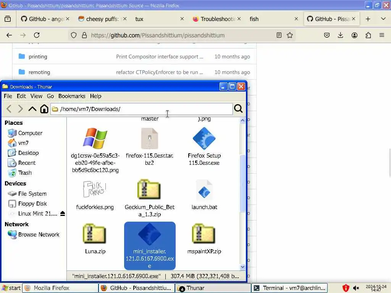This screenshot has width=391, height=293.
Task: Open Firefox list all tabs dropdown
Action: (x=383, y=19)
